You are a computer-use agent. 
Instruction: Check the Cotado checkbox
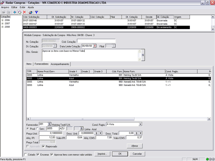[x=25, y=155]
